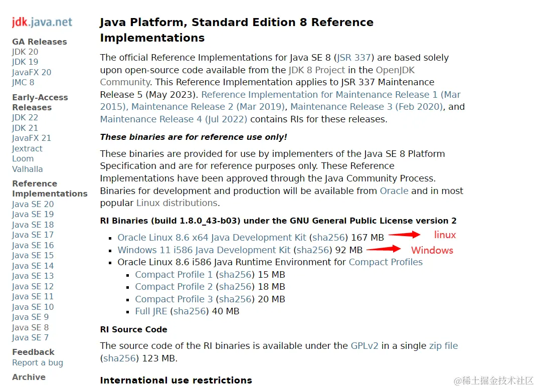Viewport: 537px width, 389px height.
Task: Open Maintenance Release 1 (Mar 2015) link
Action: (x=280, y=101)
